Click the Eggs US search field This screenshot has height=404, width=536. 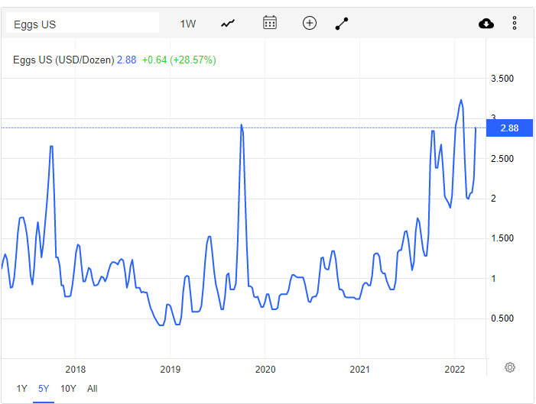pos(83,23)
